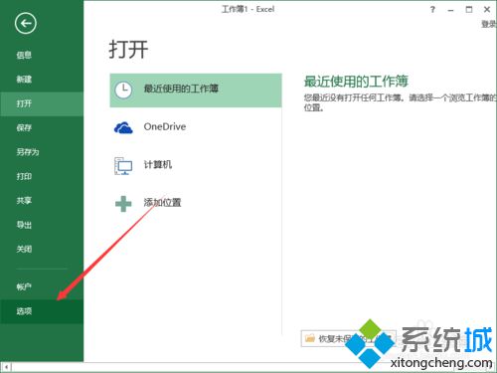The width and height of the screenshot is (497, 373).
Task: Open the 导出 menu item
Action: (x=42, y=225)
